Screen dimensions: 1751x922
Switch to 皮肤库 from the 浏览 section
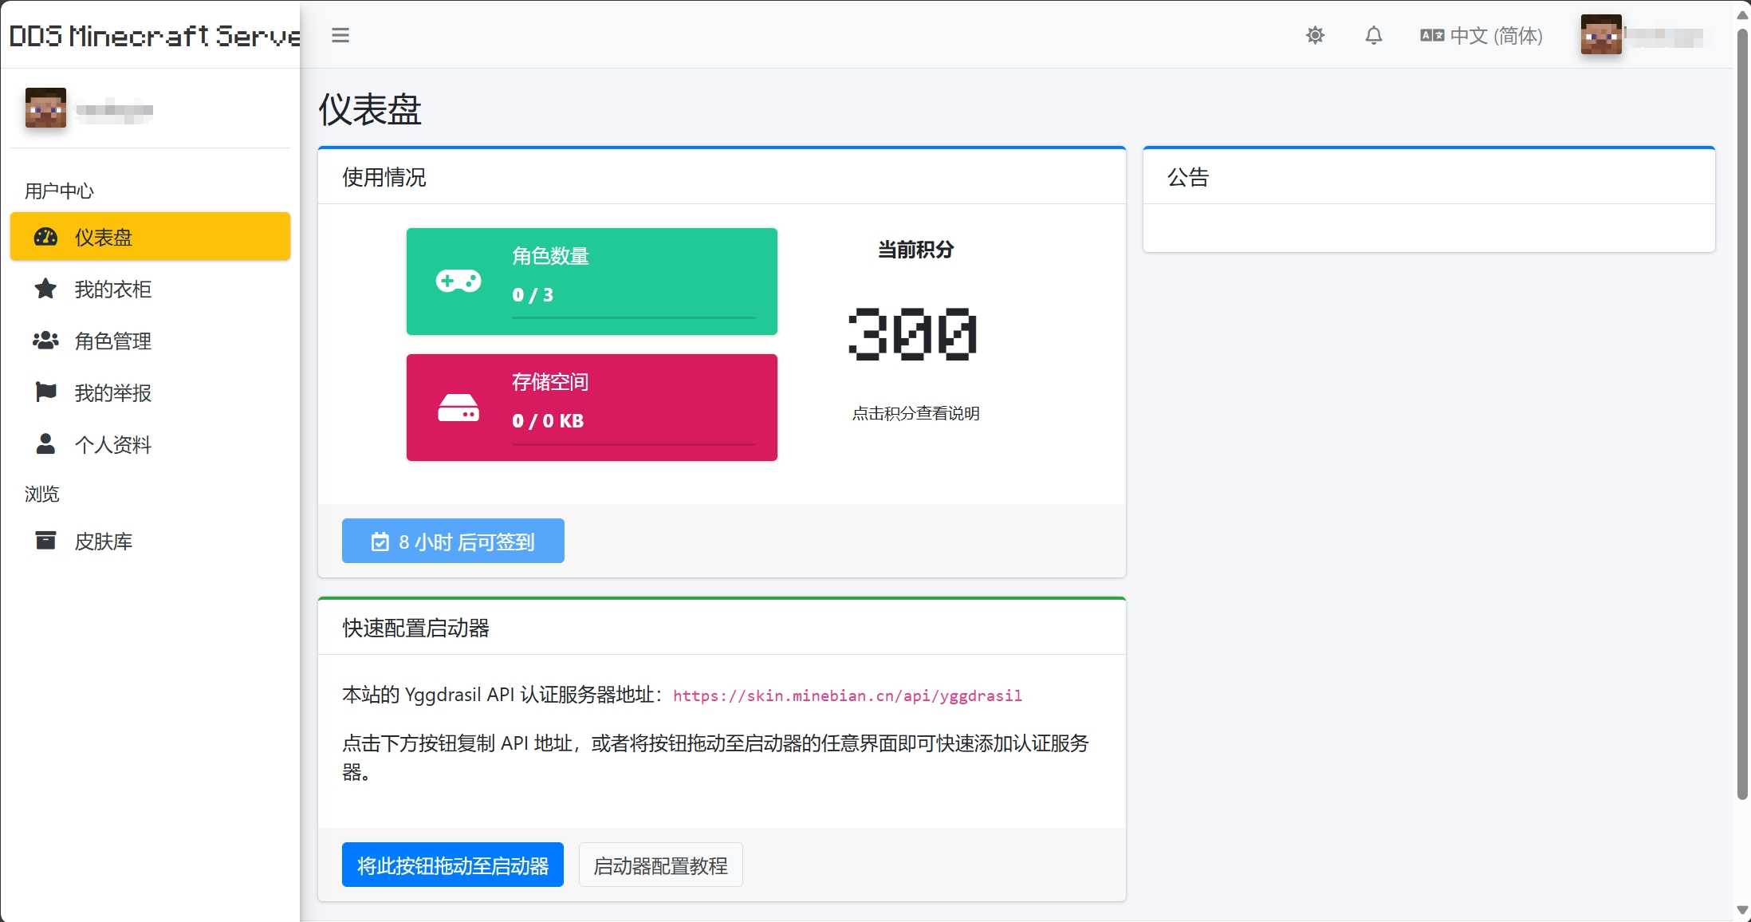[104, 541]
